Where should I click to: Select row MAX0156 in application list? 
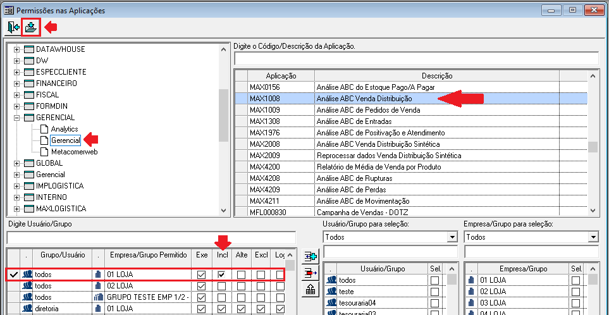411,87
